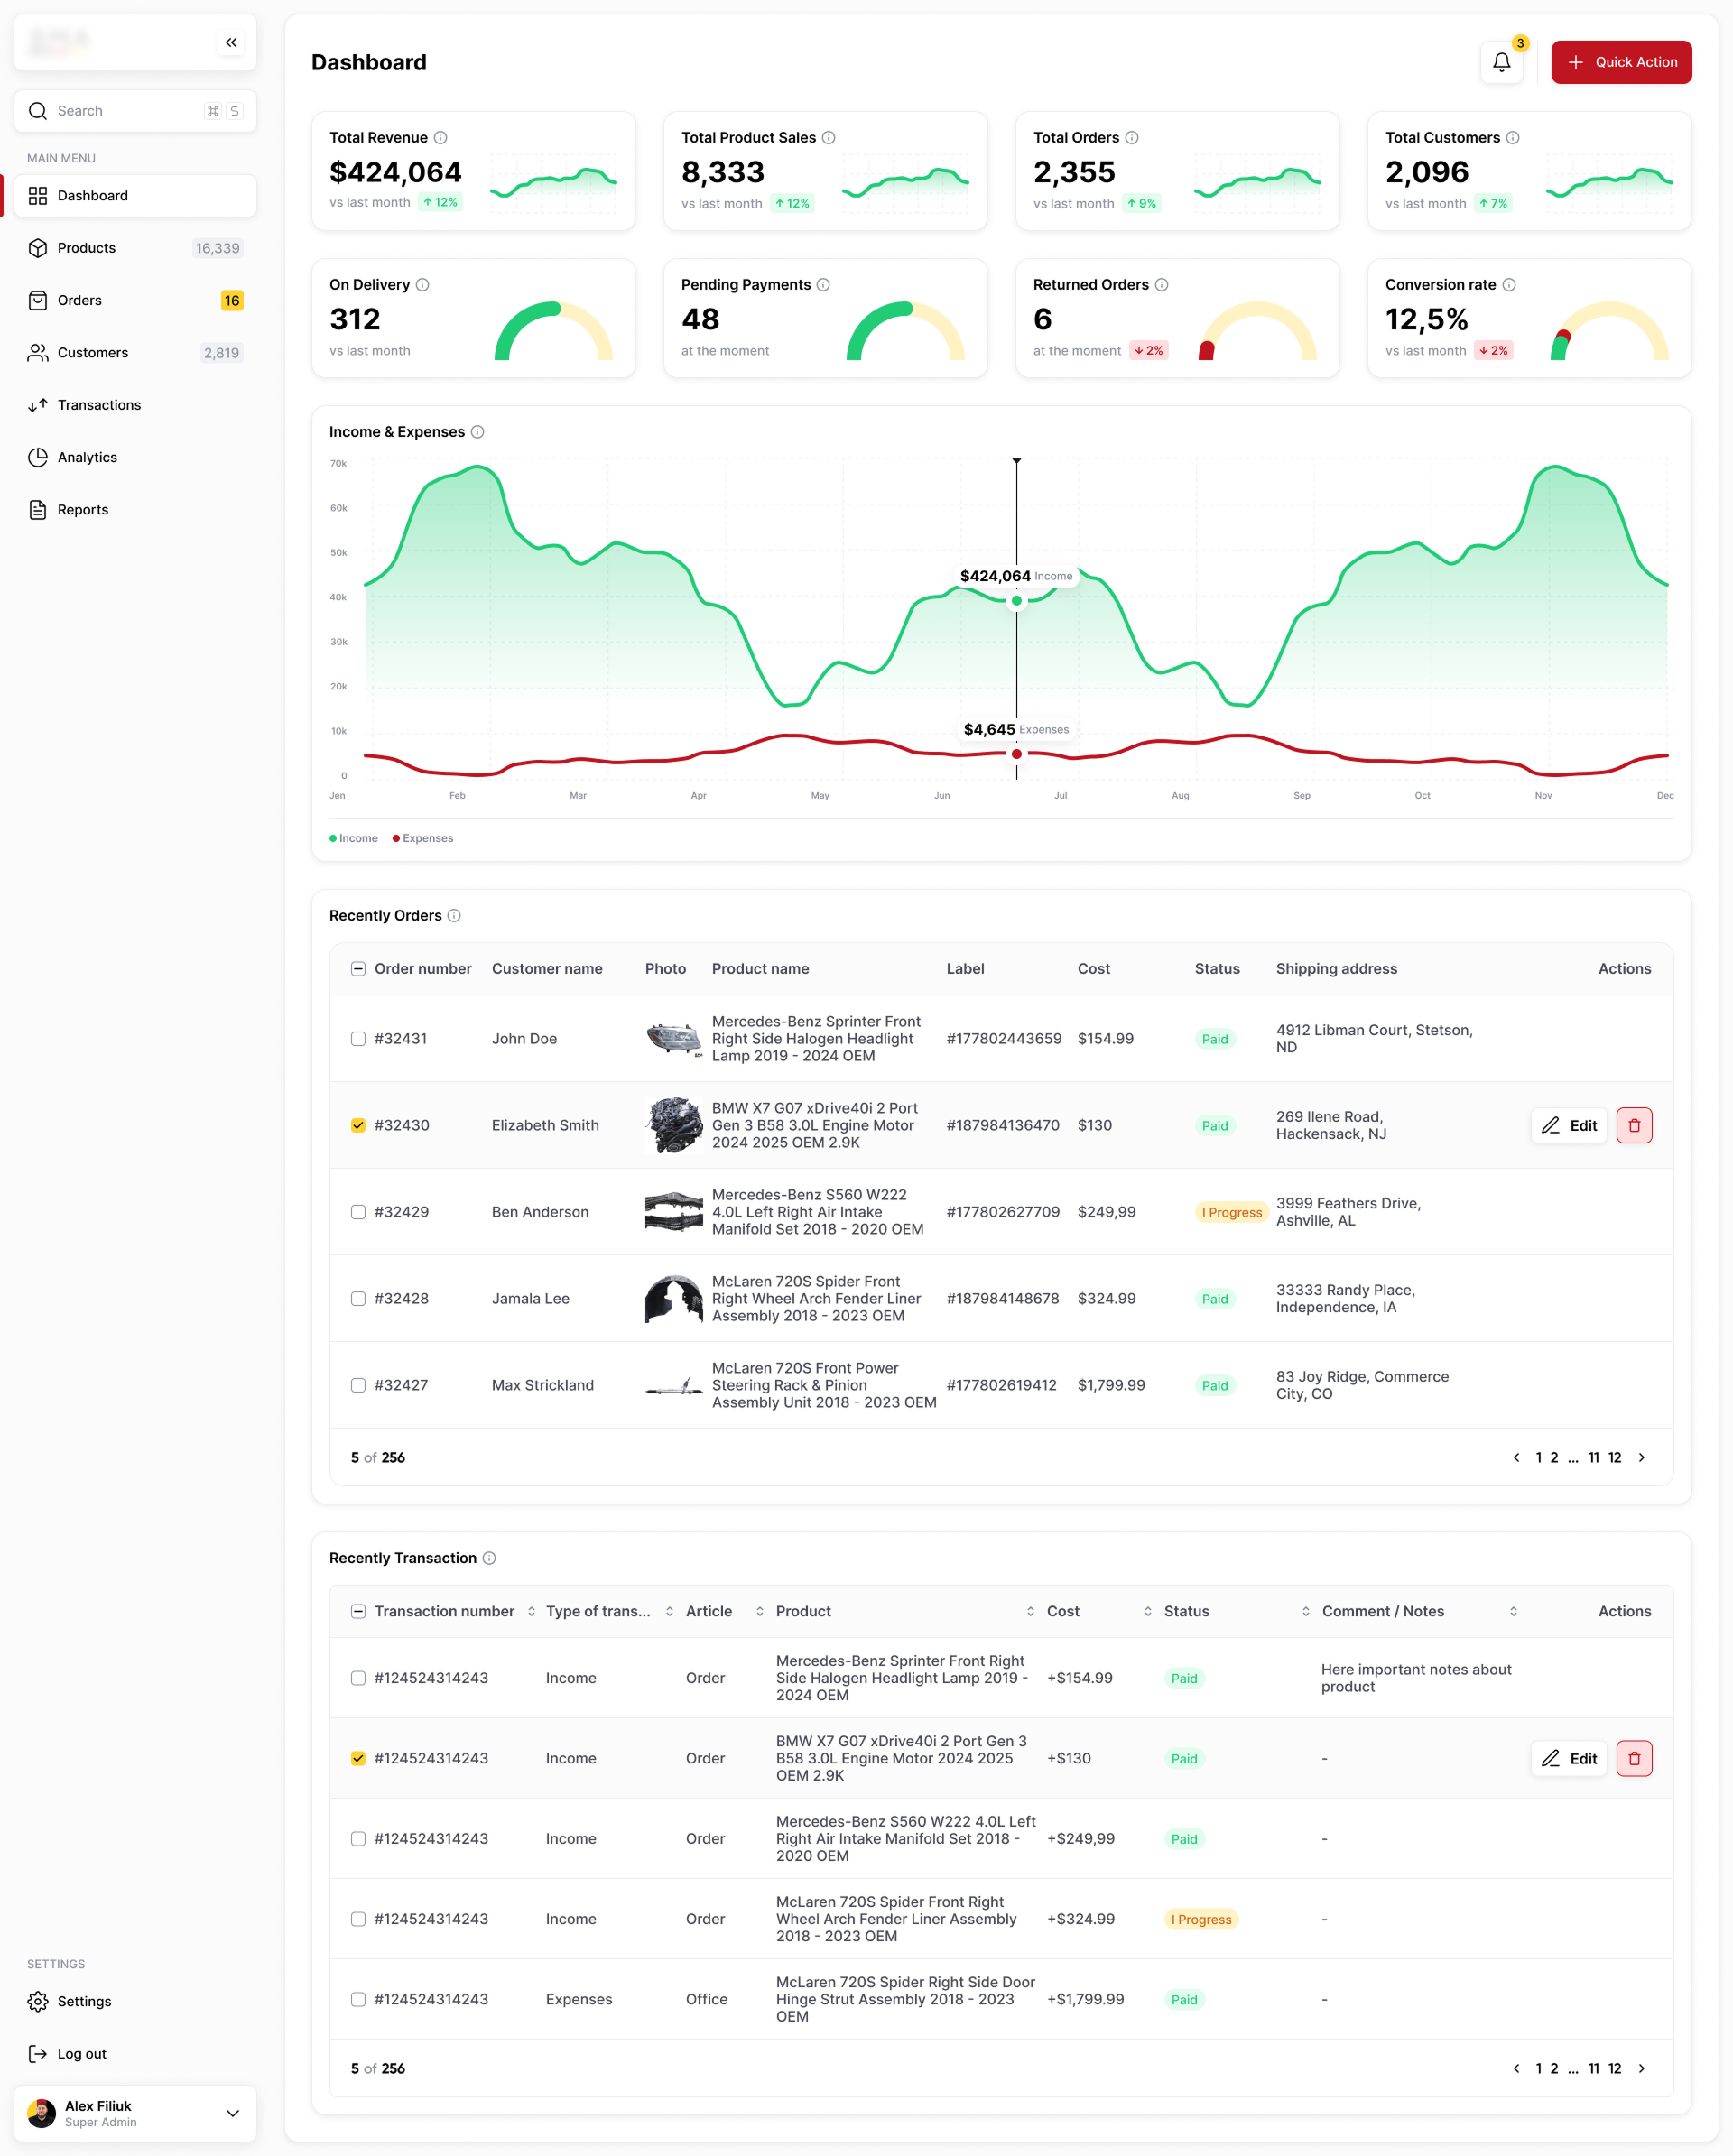Screen dimensions: 1733x2156
Task: Open the Orders menu item
Action: tap(80, 300)
